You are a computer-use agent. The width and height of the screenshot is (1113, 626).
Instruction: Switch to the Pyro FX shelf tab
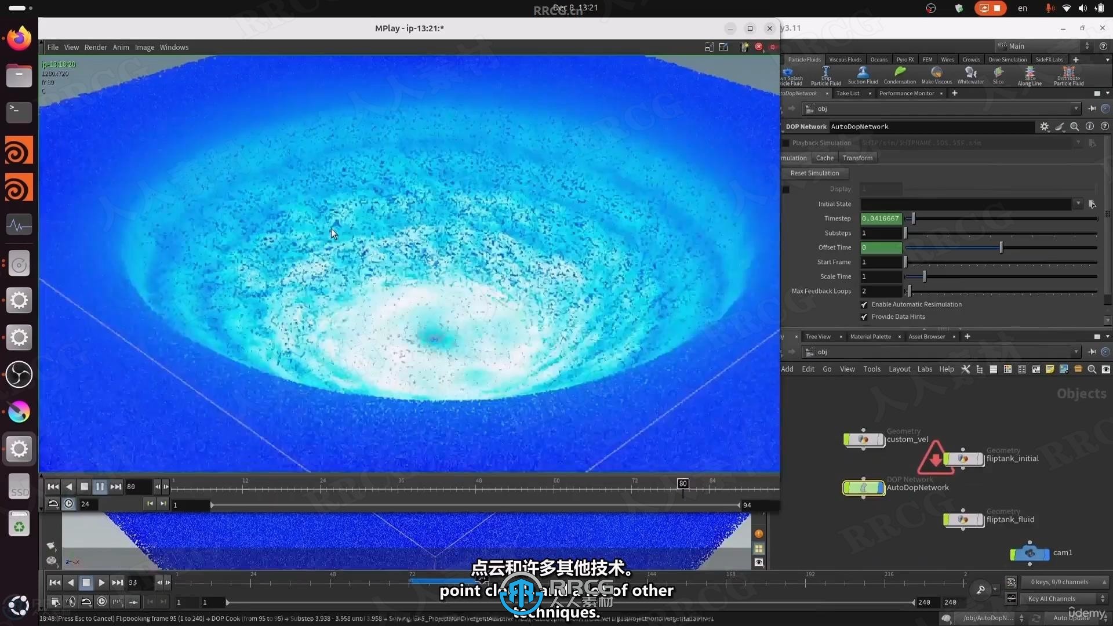coord(904,60)
